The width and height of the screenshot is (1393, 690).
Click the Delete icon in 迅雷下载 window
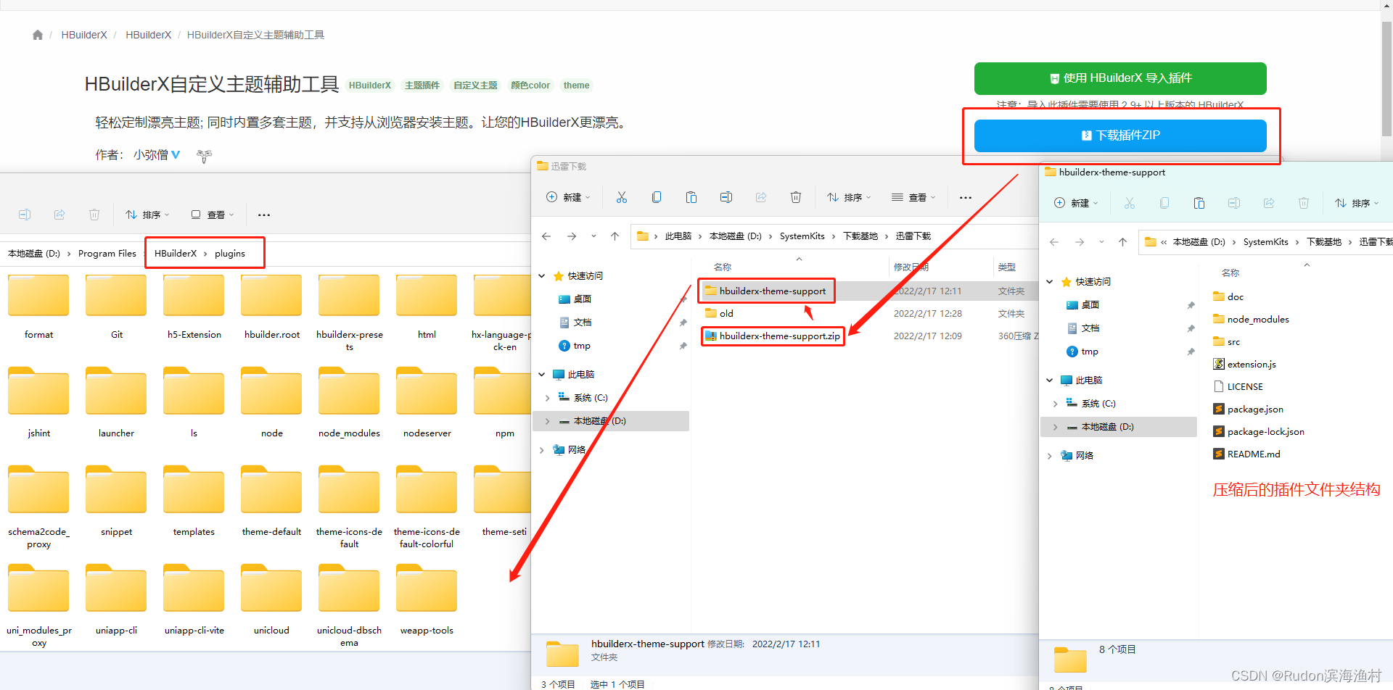(x=796, y=197)
